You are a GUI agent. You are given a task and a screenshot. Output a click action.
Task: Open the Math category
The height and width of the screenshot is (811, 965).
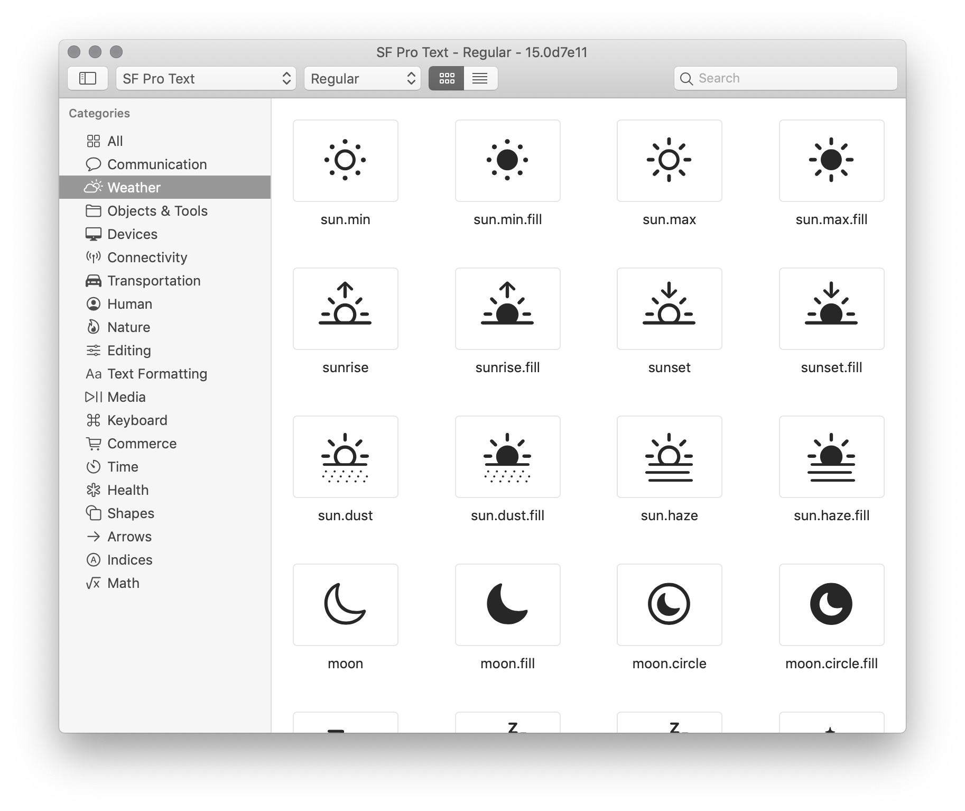click(165, 583)
